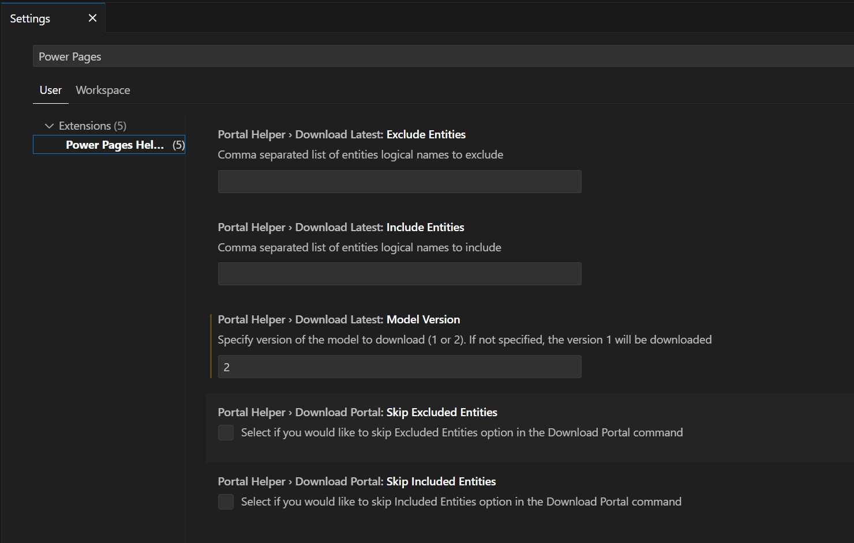
Task: Click the Download Portal: Skip Excluded Entities heading
Action: 357,412
